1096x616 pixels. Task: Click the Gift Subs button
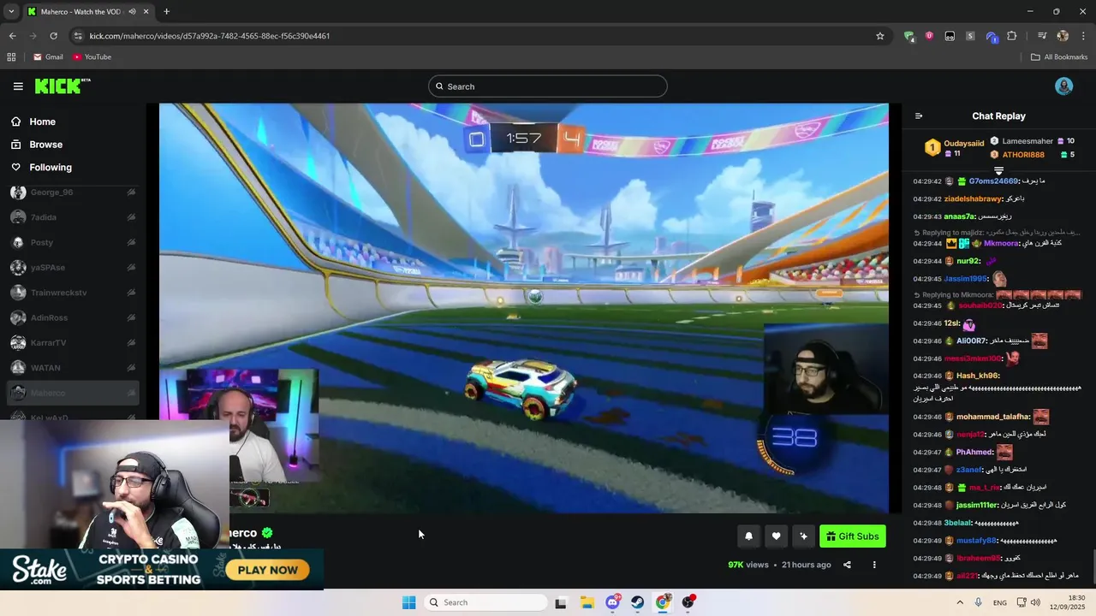(x=852, y=536)
